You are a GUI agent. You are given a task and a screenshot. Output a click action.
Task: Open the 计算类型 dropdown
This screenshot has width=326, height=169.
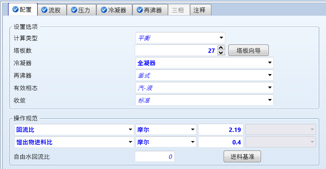(x=221, y=38)
